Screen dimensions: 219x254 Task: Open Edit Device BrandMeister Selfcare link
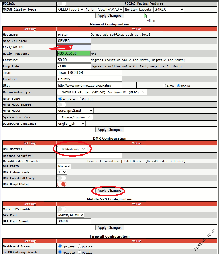[x=155, y=161]
